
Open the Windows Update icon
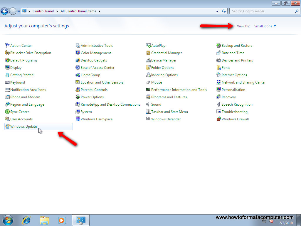[x=7, y=126]
